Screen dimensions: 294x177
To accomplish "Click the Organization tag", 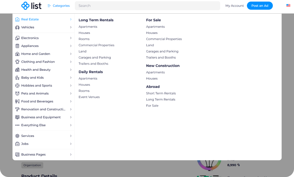I will pyautogui.click(x=32, y=165).
